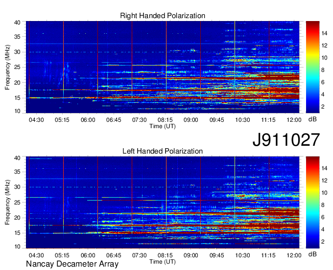Viewport: 333px width, 270px height.
Task: Click the 05:15 time tick of Right Handed plot
Action: tap(62, 120)
